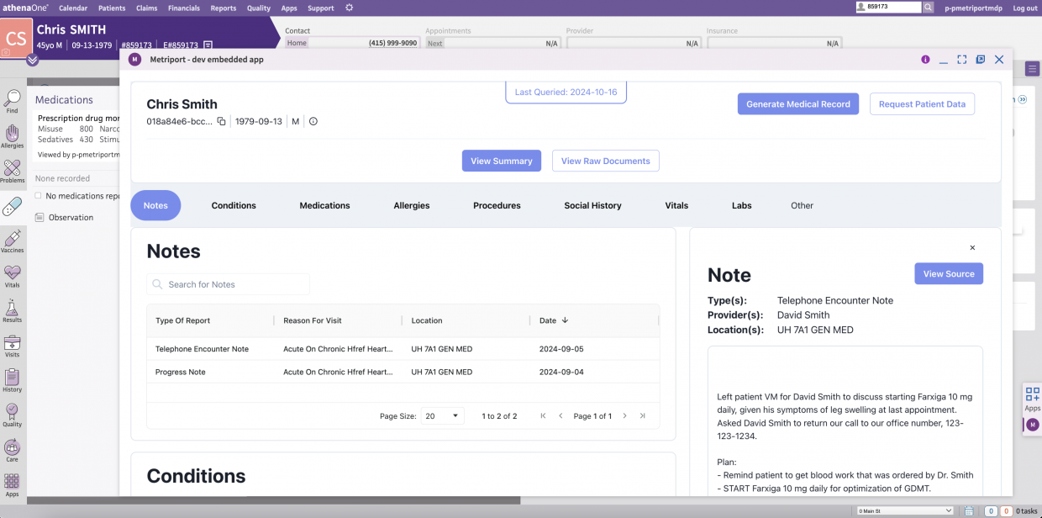Viewport: 1042px width, 518px height.
Task: Go to first page of notes
Action: coord(543,415)
